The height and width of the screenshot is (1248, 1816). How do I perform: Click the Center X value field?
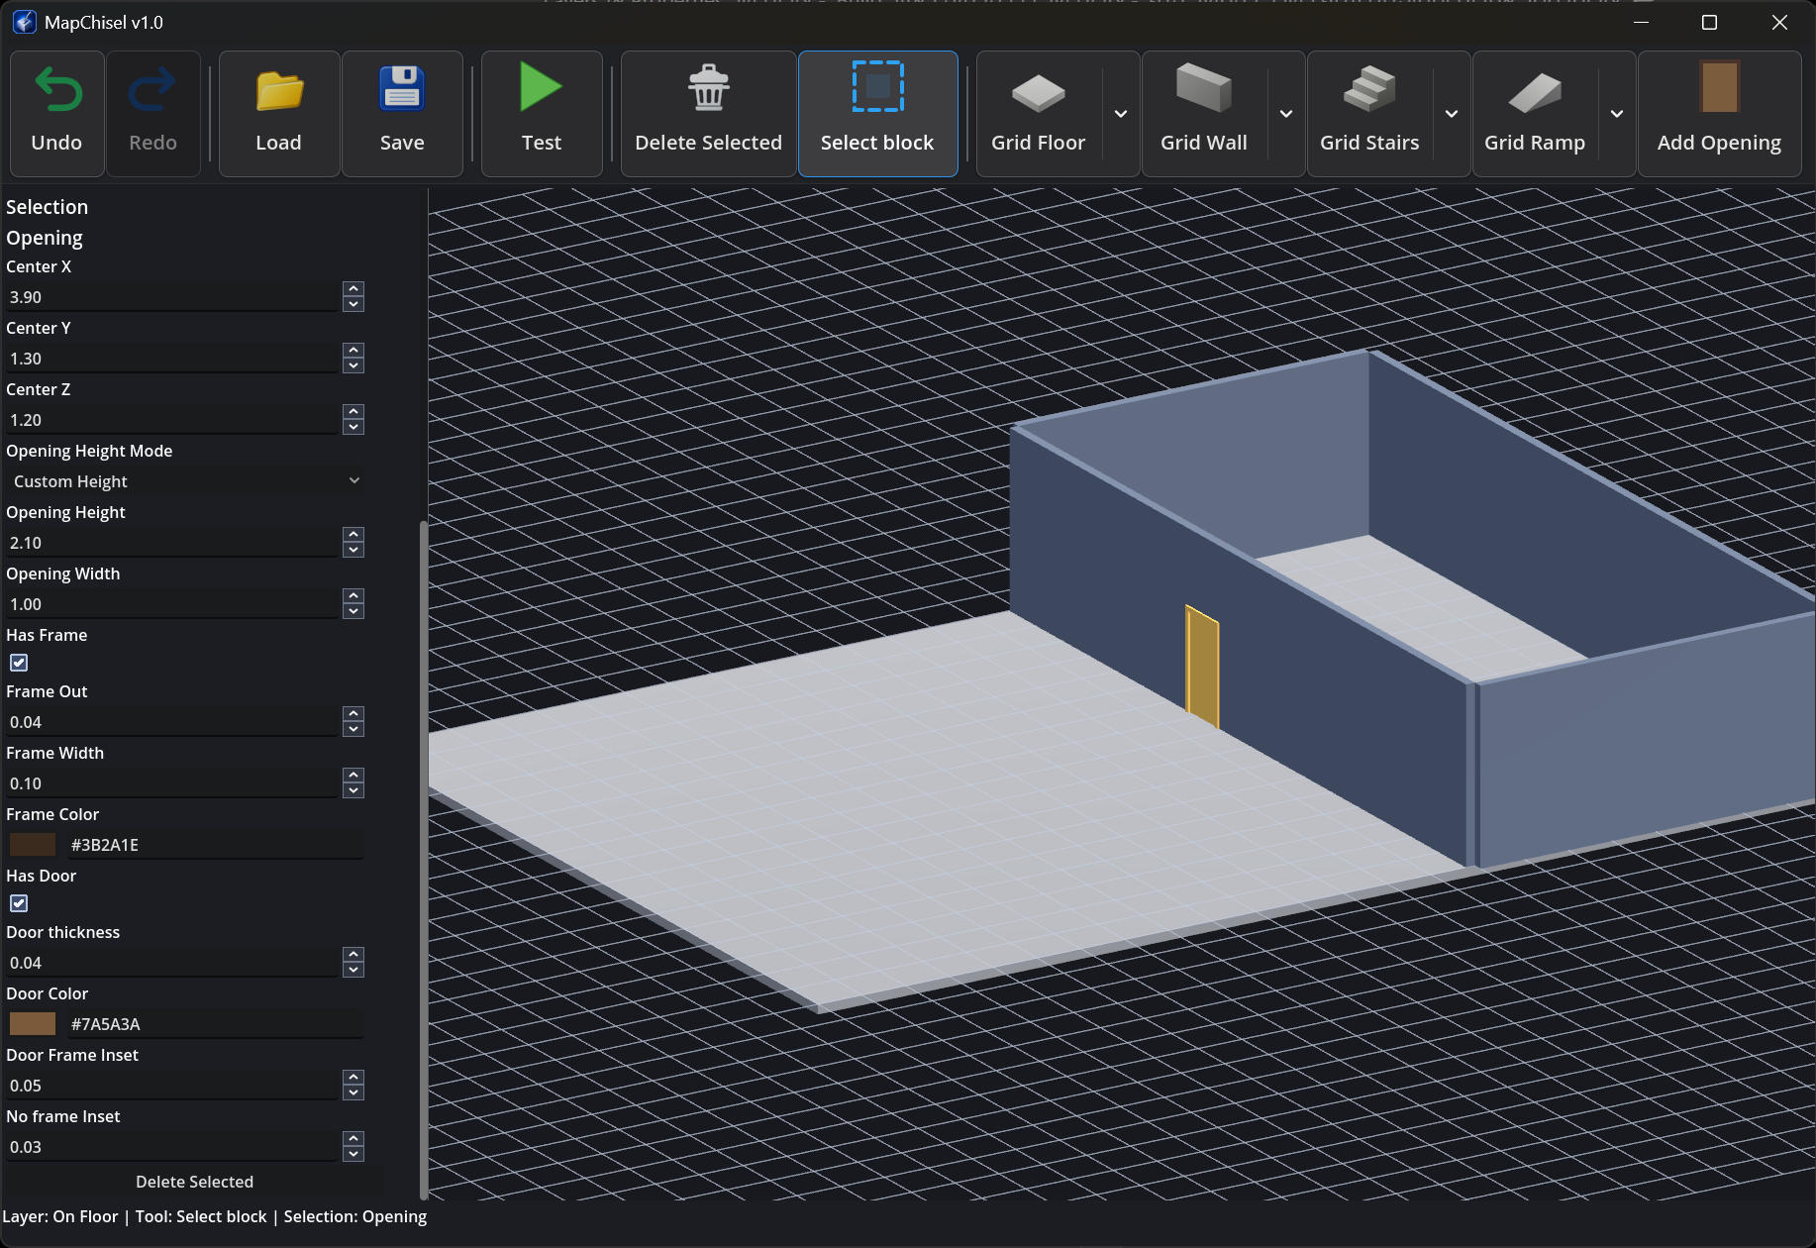[172, 297]
